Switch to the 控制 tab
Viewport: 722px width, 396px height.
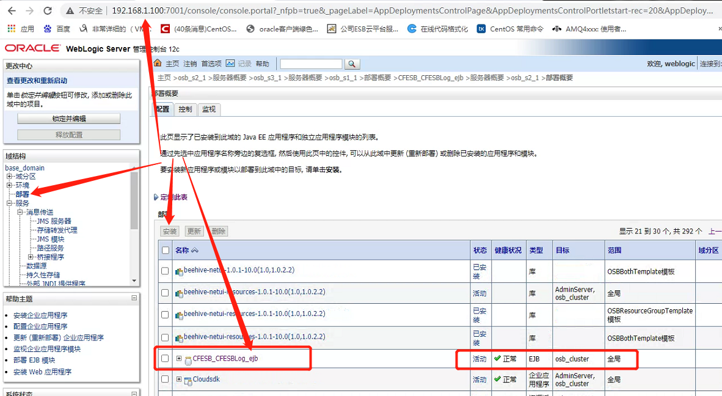[185, 109]
